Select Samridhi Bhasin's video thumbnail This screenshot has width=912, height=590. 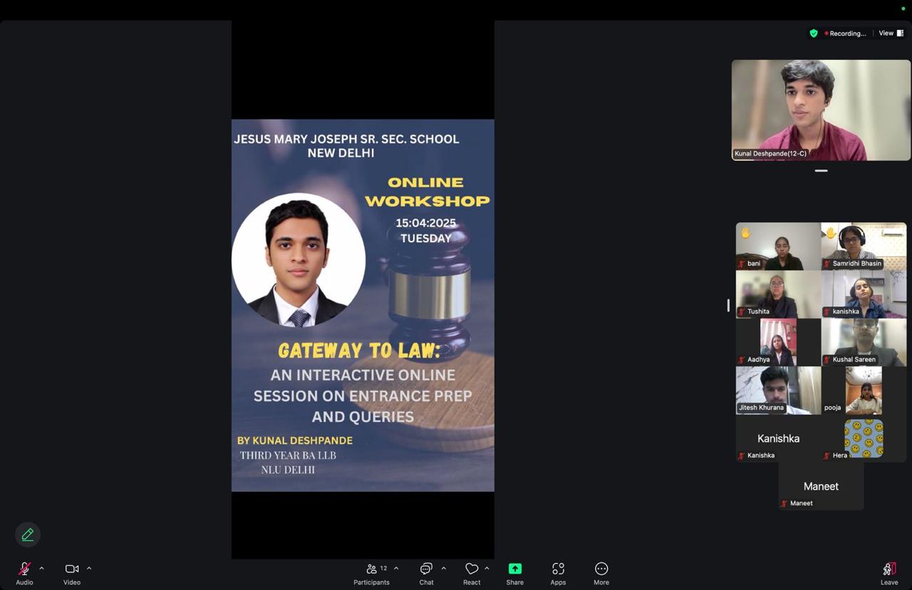(x=864, y=246)
